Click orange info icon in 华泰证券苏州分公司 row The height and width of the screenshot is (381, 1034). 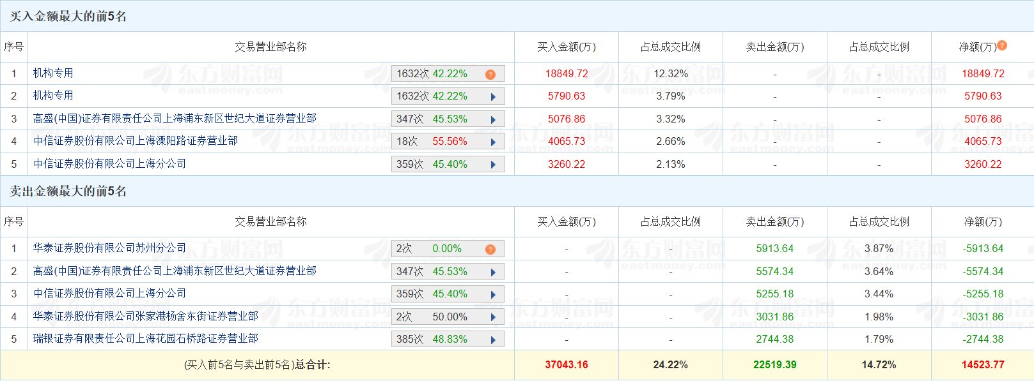point(490,249)
